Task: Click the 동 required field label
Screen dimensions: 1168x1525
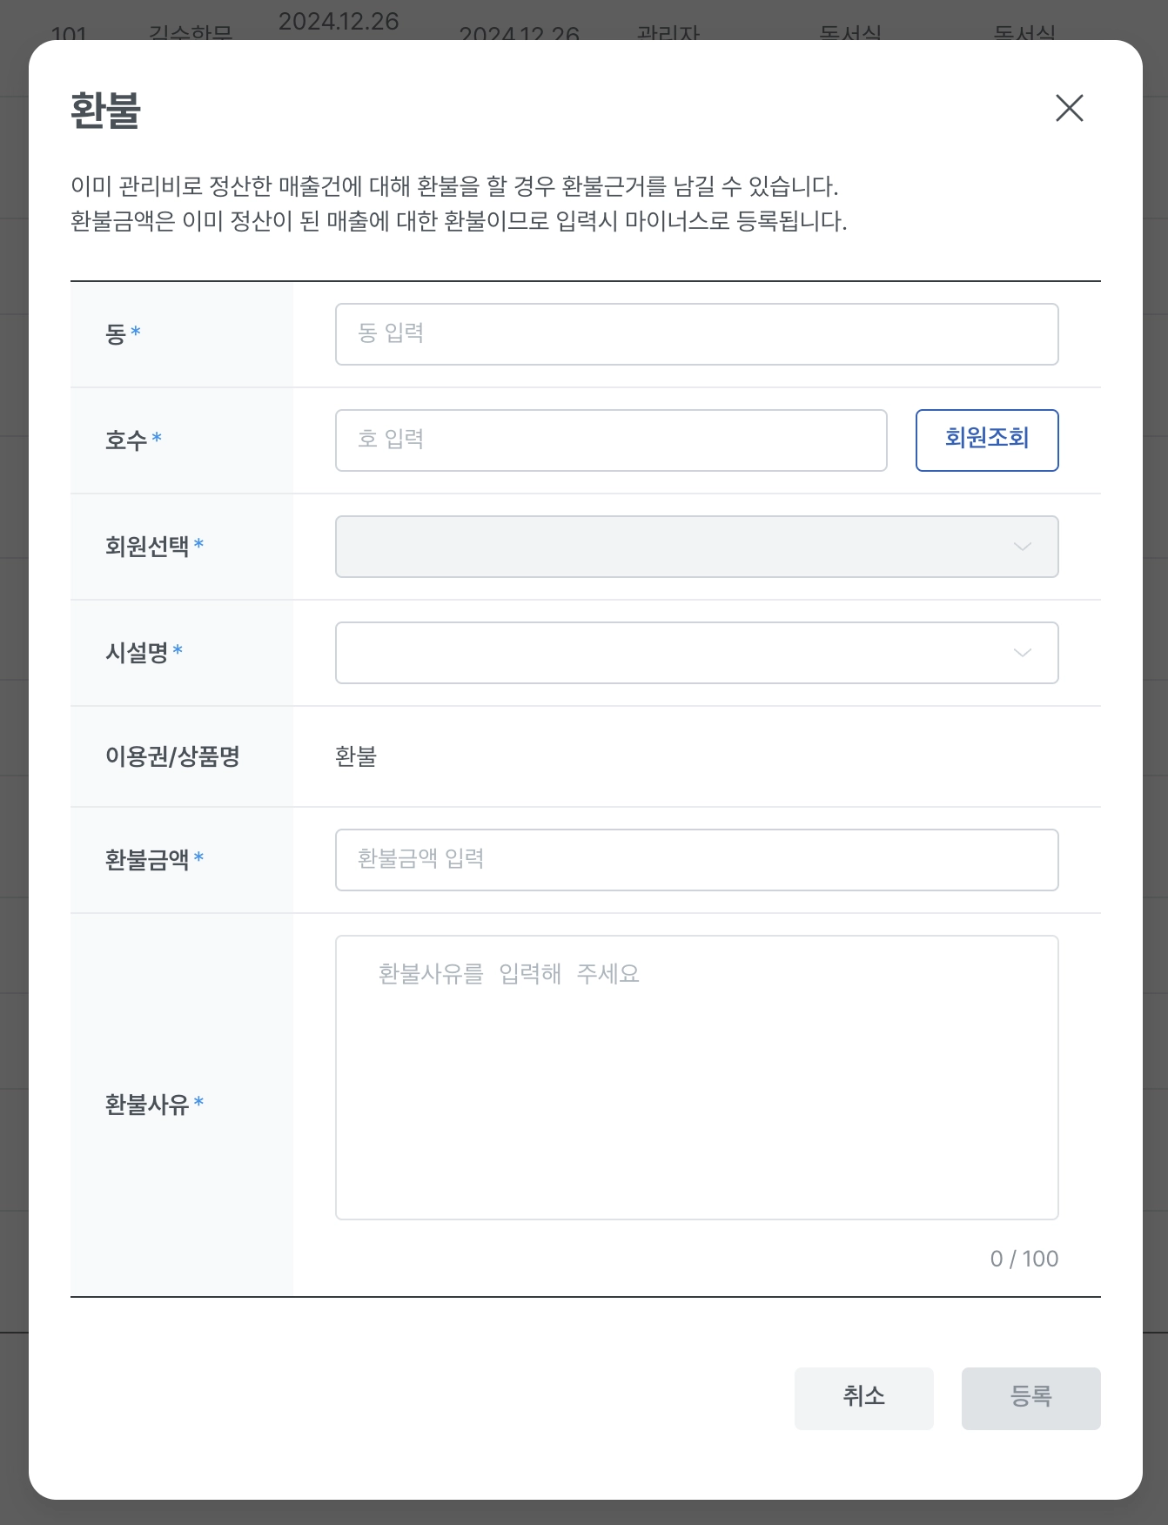Action: pos(117,334)
